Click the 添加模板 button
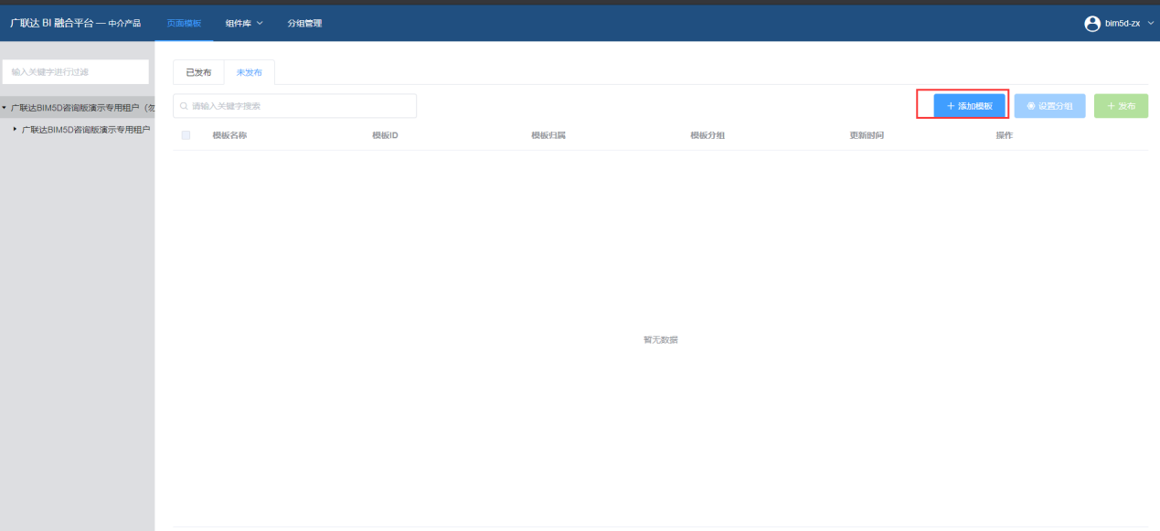This screenshot has width=1160, height=531. click(x=969, y=106)
